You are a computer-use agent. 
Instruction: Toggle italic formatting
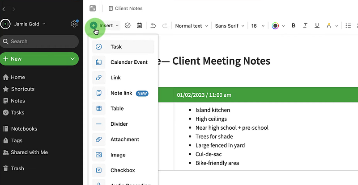[x=305, y=25]
